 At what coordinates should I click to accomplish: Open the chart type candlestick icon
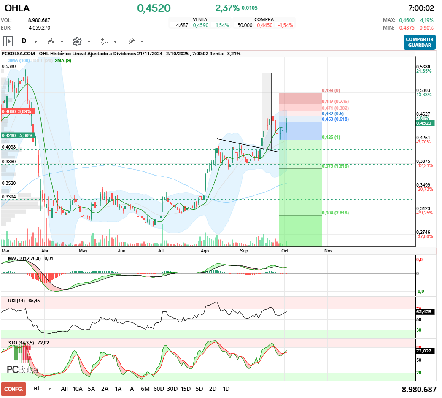click(x=51, y=41)
